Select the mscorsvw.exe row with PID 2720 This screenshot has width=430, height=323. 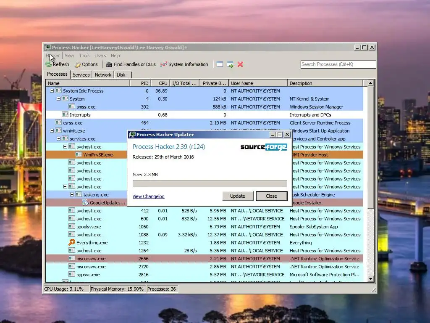point(205,266)
